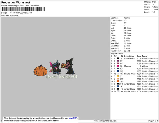Click the Wilcom brand in stop 4
The image size is (159, 123).
point(145,66)
